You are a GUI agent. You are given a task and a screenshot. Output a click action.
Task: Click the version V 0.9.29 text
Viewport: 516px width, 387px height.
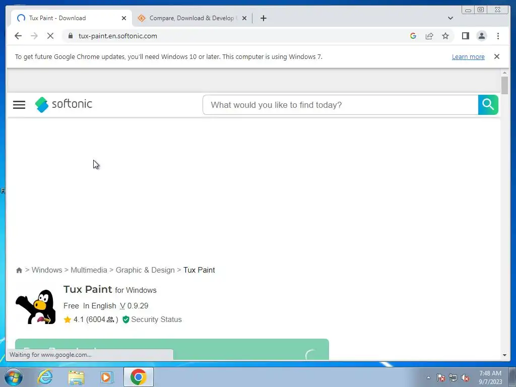coord(134,306)
